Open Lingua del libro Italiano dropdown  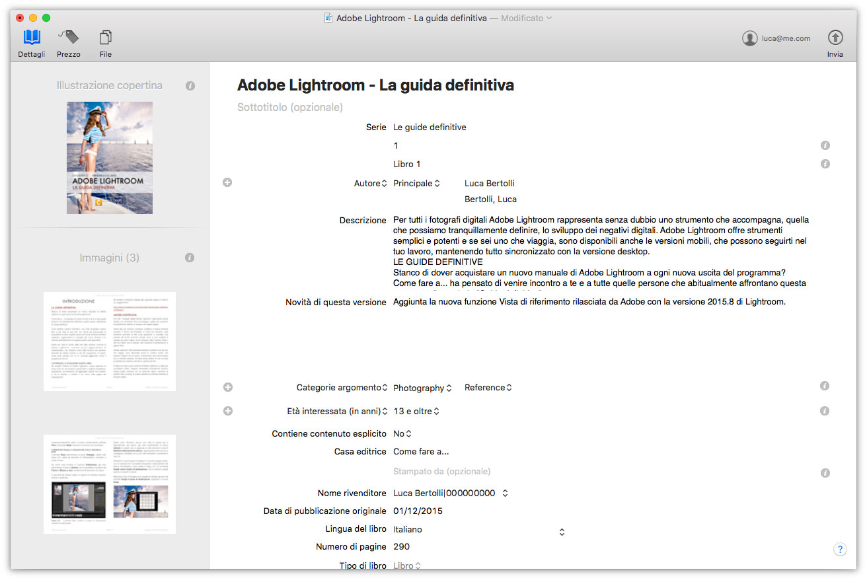click(x=478, y=530)
